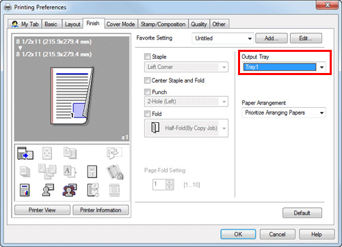The image size is (342, 247).
Task: Open the Favorite Setting dropdown showing Untitled
Action: 223,38
